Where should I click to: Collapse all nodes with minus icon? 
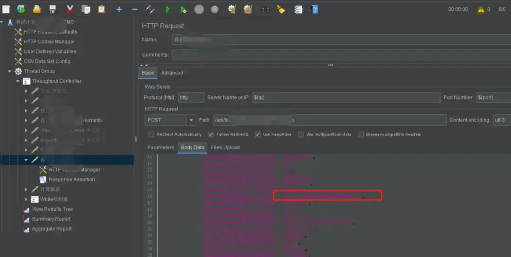point(134,9)
